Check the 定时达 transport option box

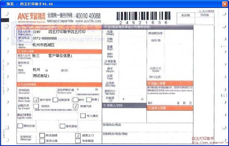(x=36, y=106)
